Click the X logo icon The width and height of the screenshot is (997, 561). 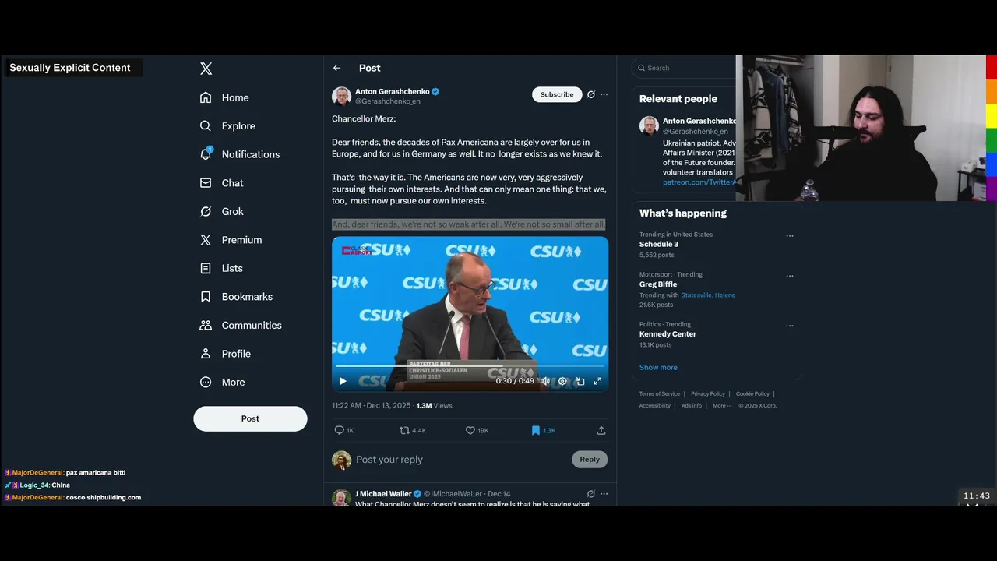(206, 69)
